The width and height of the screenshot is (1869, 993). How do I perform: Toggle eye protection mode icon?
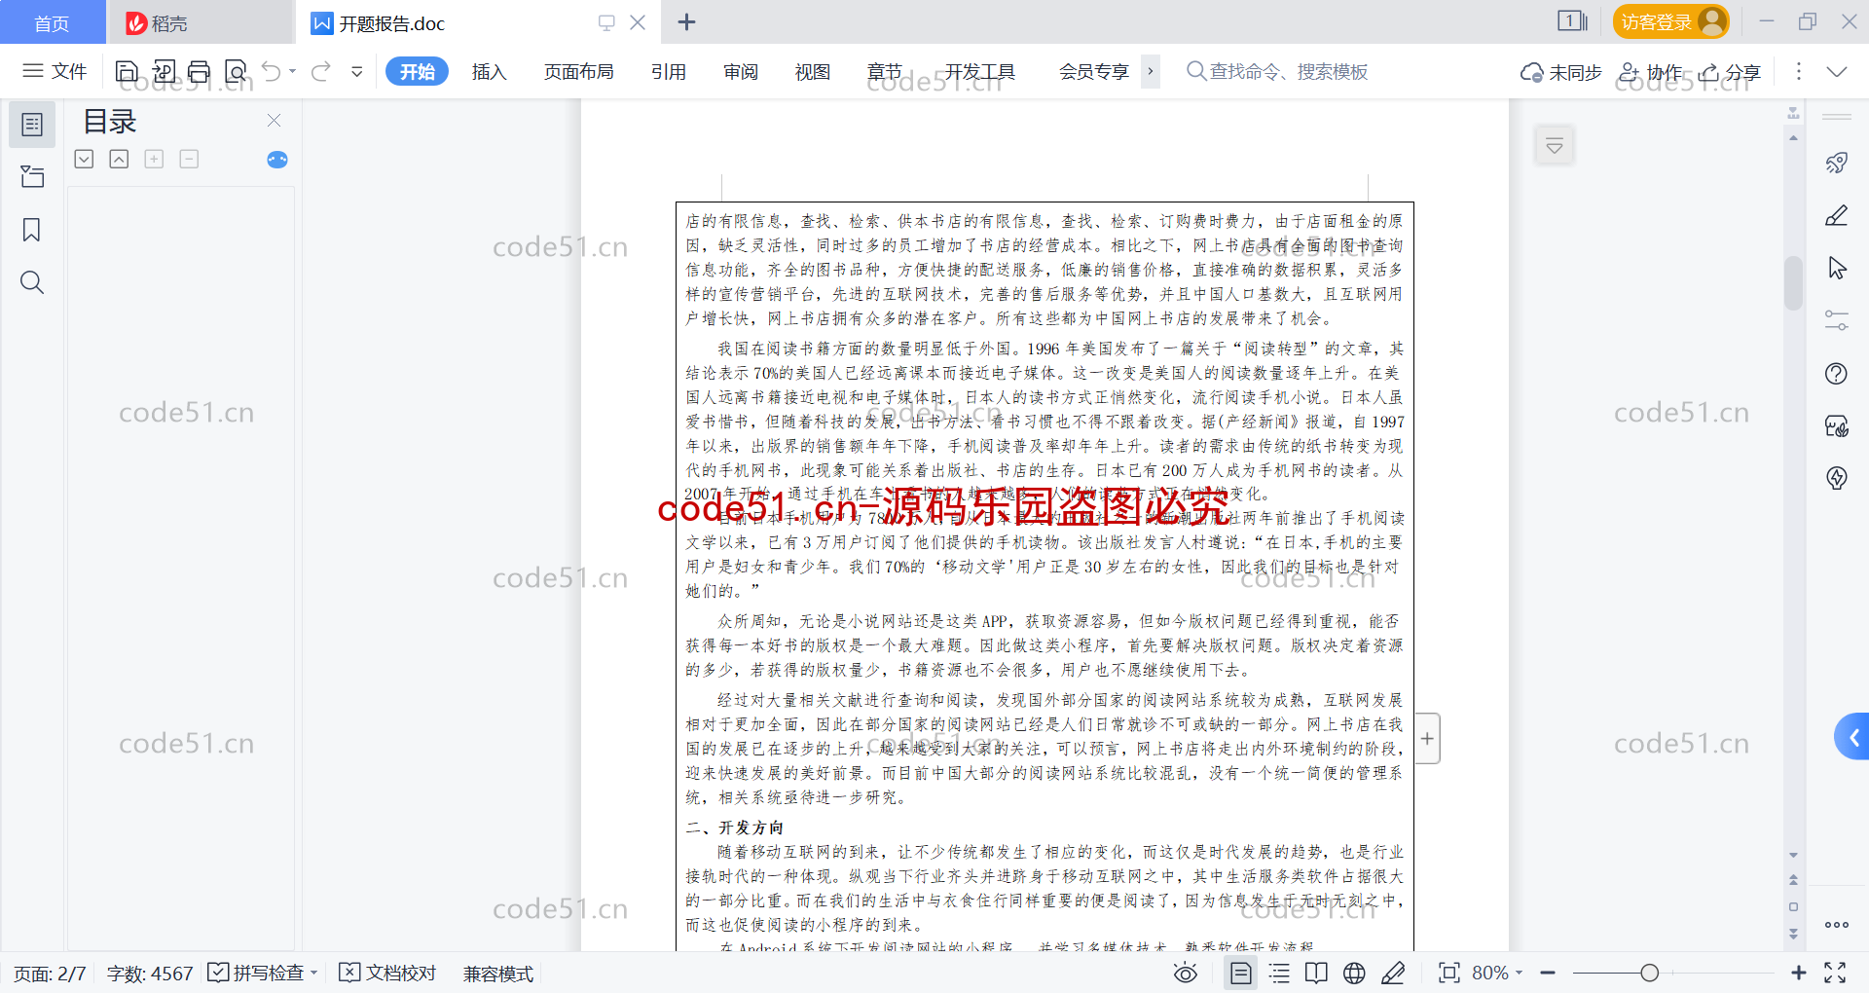click(1186, 973)
